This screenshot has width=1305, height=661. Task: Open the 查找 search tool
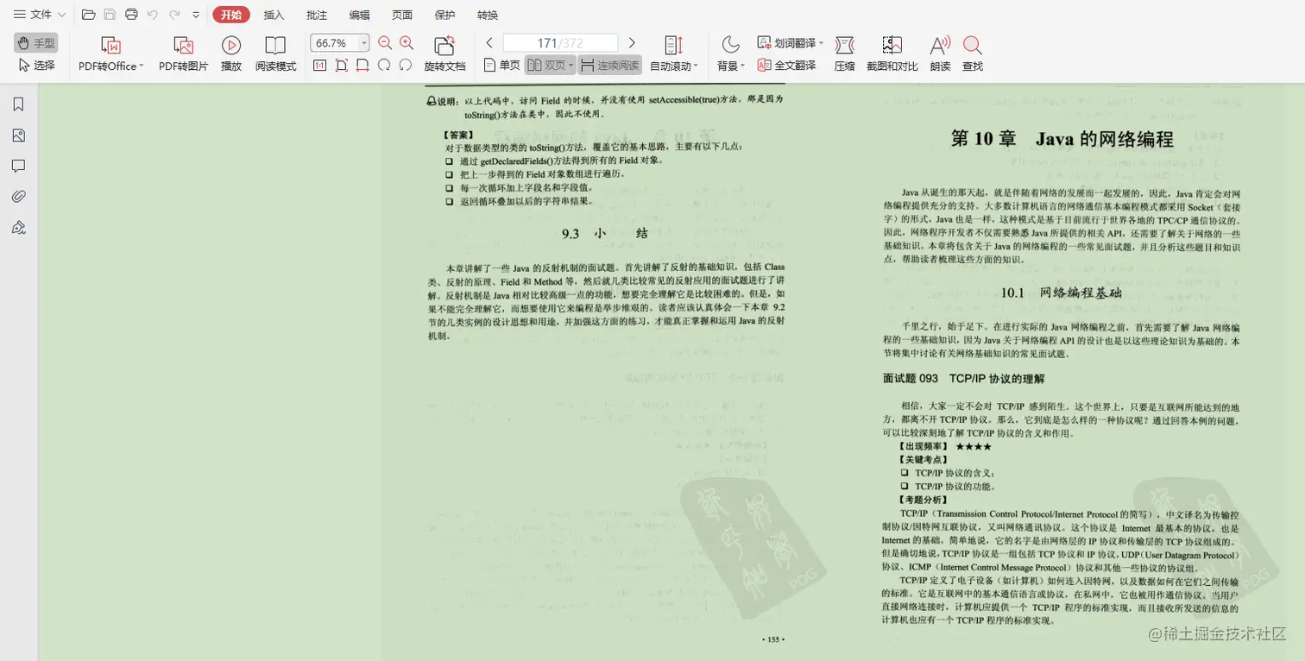click(974, 52)
